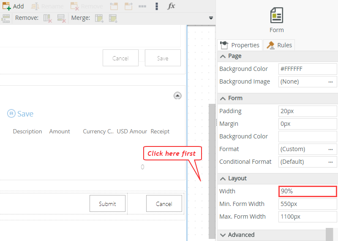
Task: Click the vertical dots toolbar icon
Action: pyautogui.click(x=157, y=6)
